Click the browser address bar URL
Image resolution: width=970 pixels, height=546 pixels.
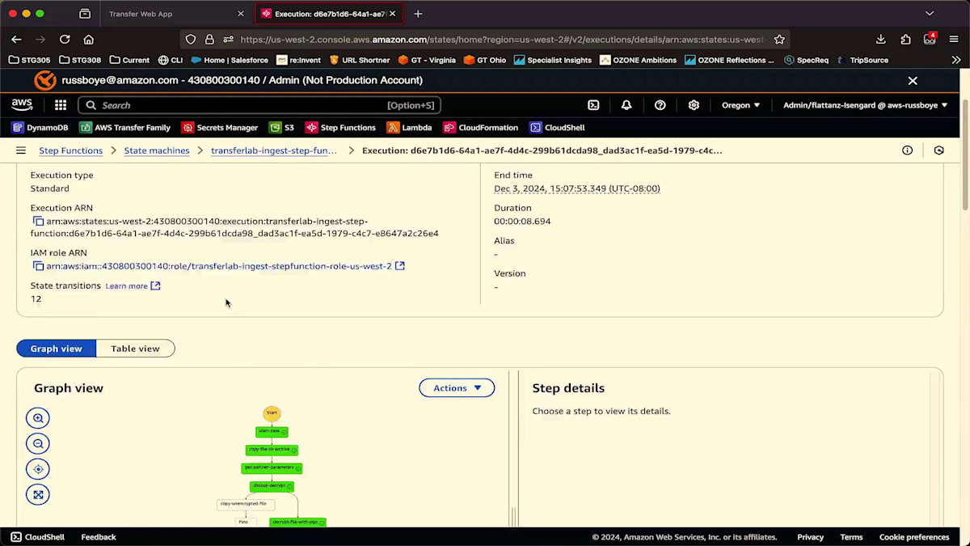(501, 39)
